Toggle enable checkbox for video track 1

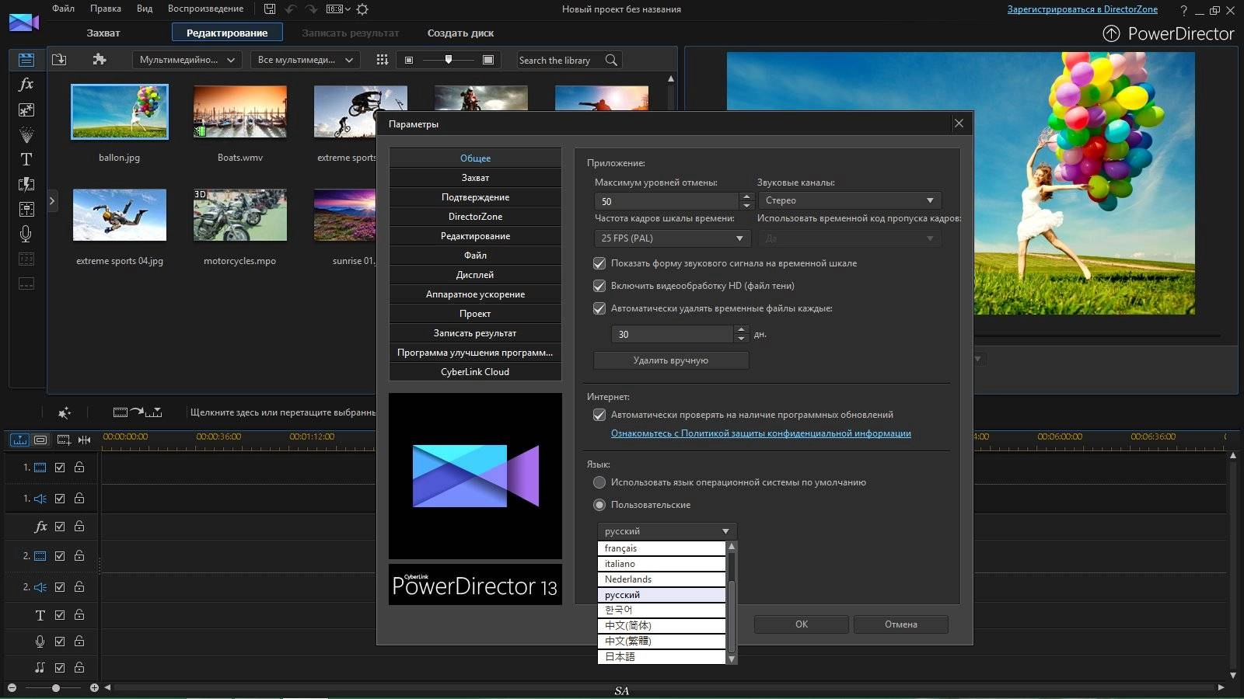click(60, 468)
